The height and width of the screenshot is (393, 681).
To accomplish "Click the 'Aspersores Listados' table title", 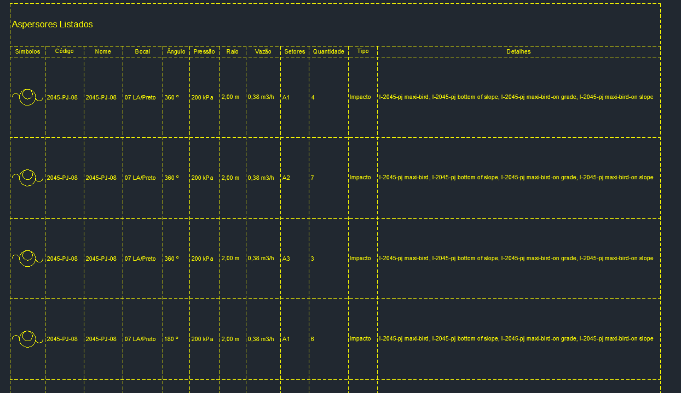I will coord(53,25).
